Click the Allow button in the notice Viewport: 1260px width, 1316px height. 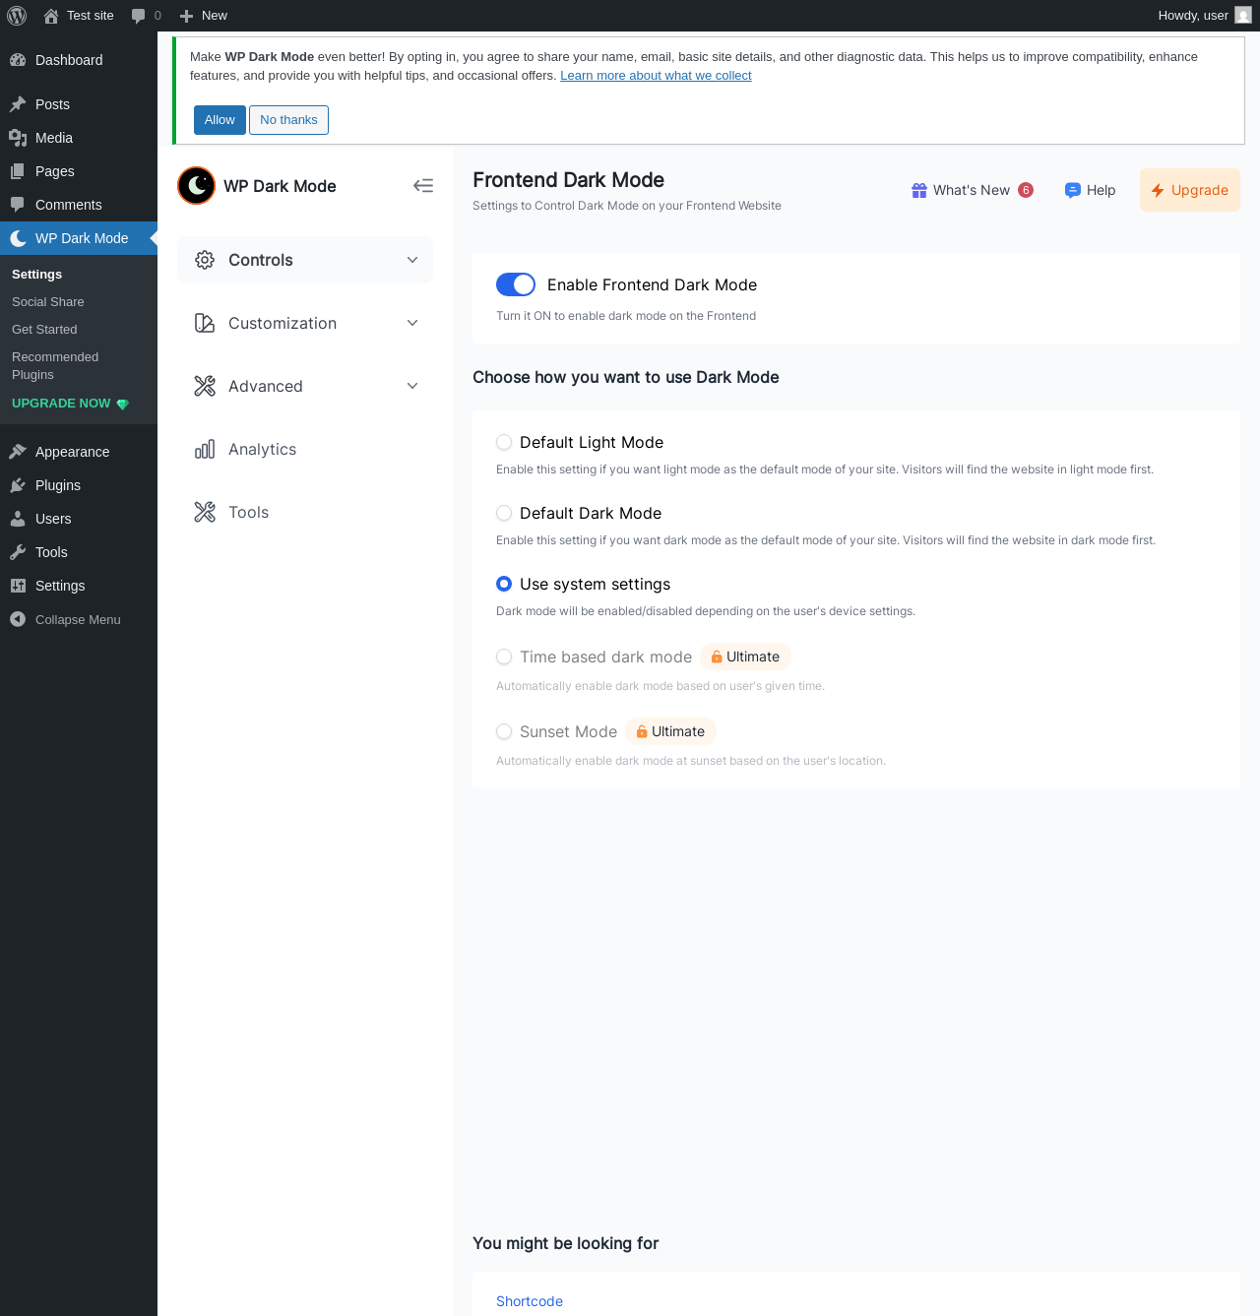[220, 120]
